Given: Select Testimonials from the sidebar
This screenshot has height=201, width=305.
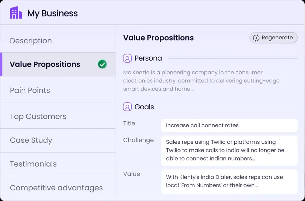Looking at the screenshot, I should (33, 164).
